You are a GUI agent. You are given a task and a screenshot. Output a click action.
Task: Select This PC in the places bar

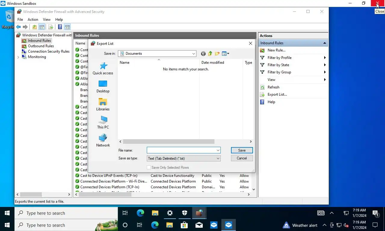click(x=103, y=123)
